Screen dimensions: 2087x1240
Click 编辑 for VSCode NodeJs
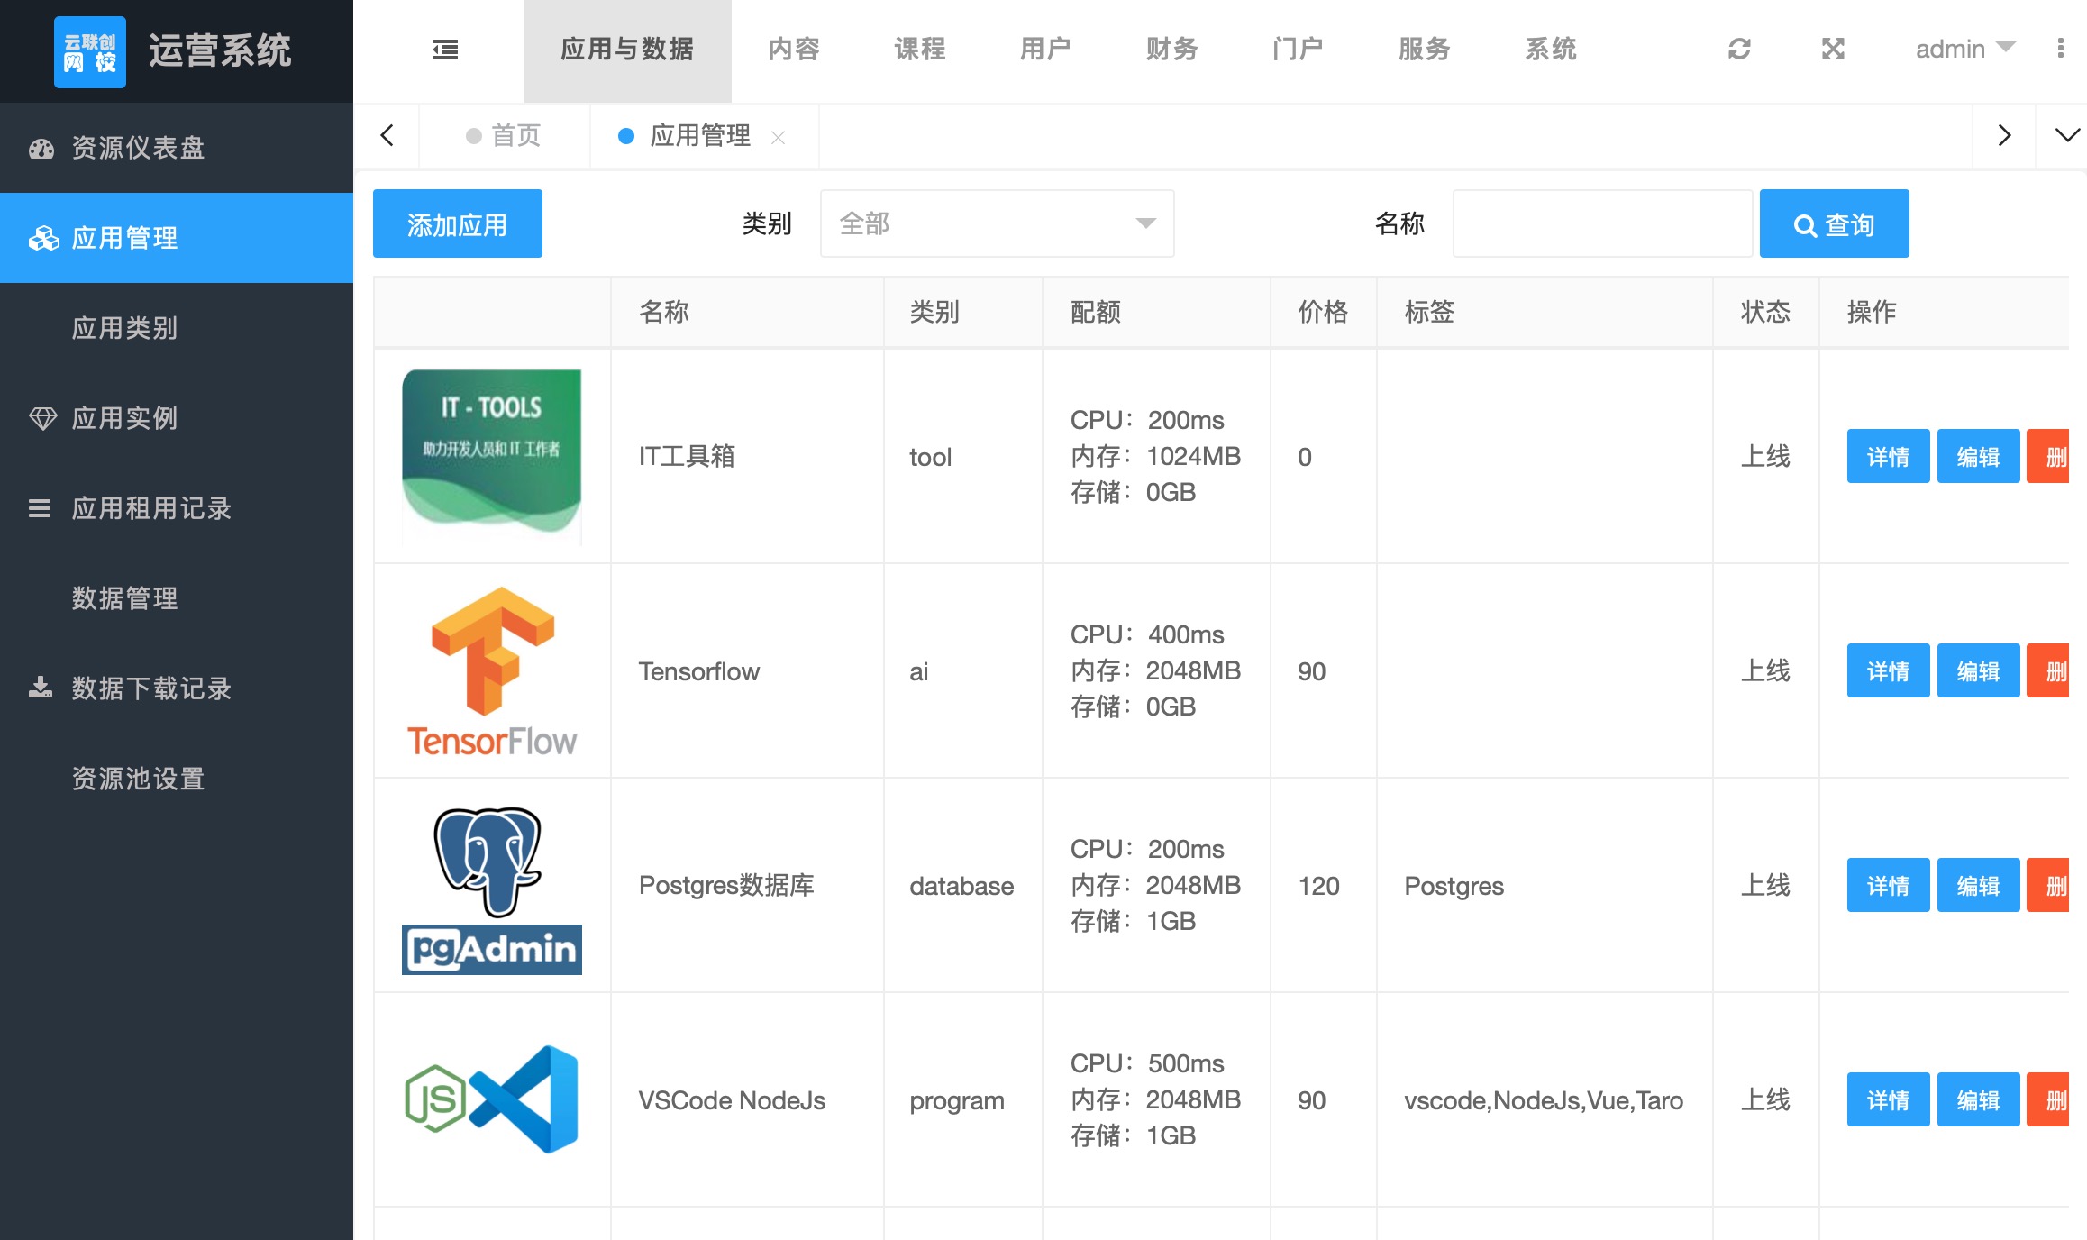[x=1978, y=1099]
